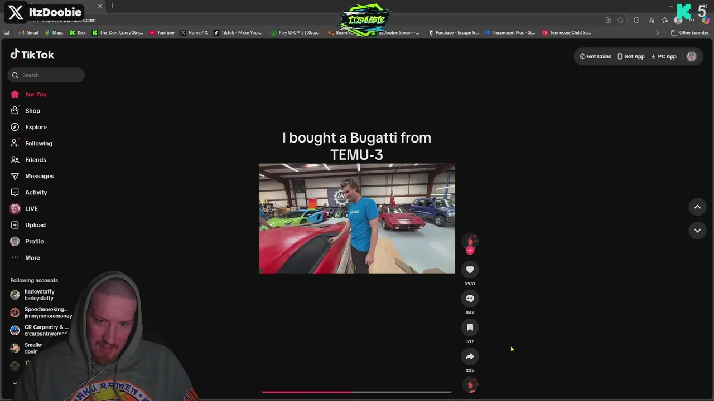Open Play UFC 5 Xbox bookmark

pos(296,32)
